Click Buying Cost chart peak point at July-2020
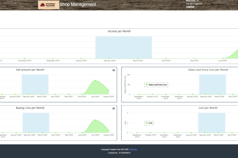 pyautogui.click(x=96, y=120)
